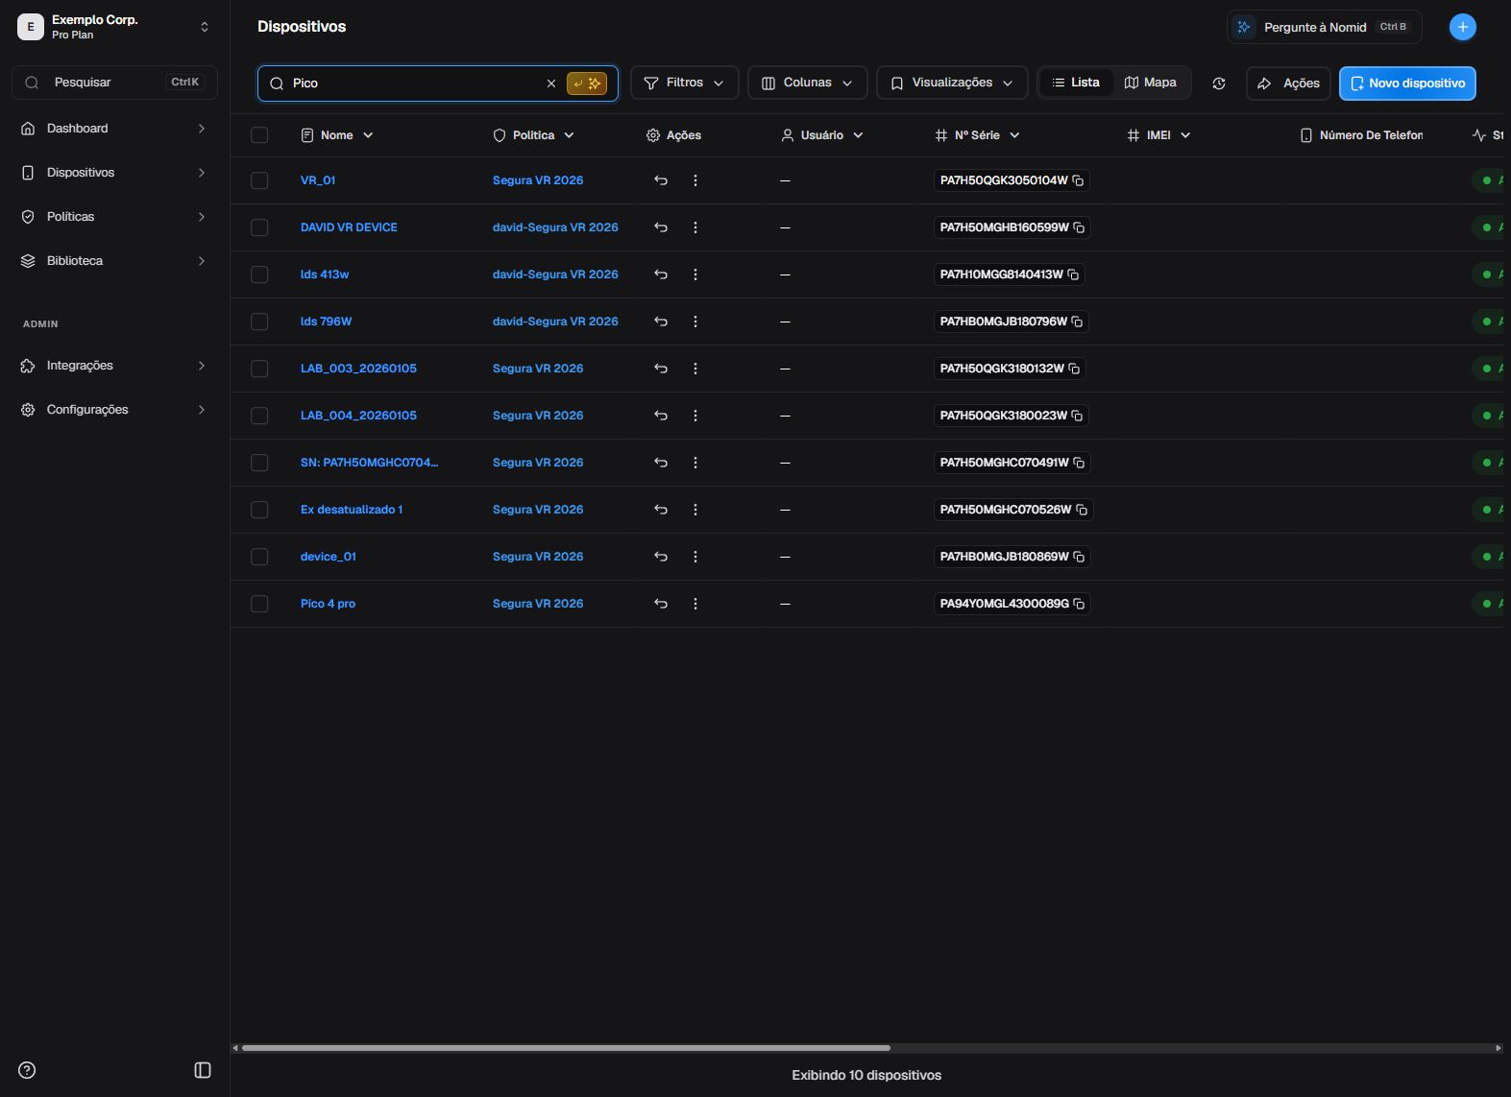Open Dashboard in the sidebar
The width and height of the screenshot is (1511, 1097).
pos(114,129)
